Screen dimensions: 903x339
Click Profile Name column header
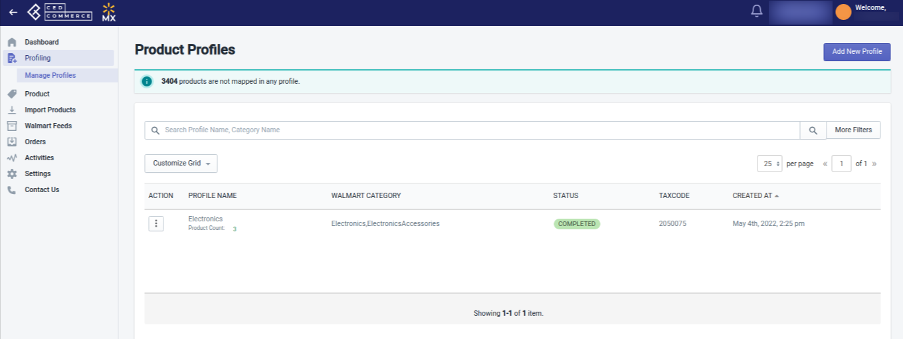point(213,196)
